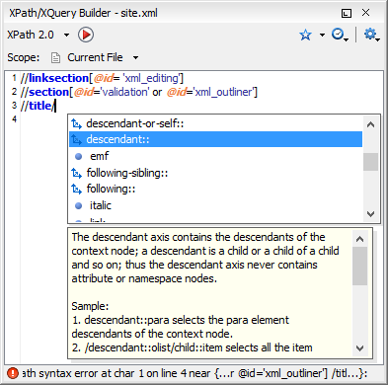Choose the highlighted descendant:: proposal

pyautogui.click(x=215, y=139)
